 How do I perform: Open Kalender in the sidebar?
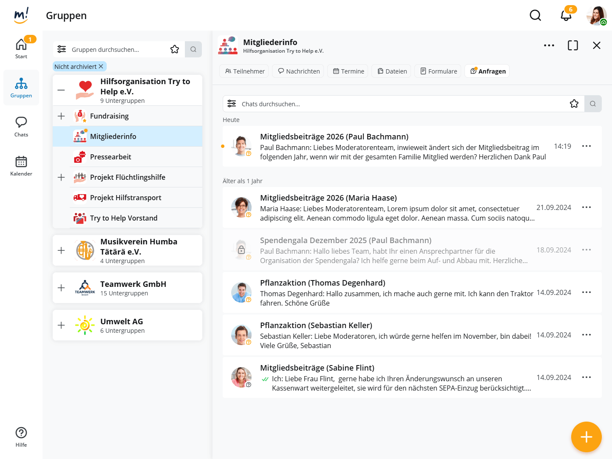pos(21,166)
